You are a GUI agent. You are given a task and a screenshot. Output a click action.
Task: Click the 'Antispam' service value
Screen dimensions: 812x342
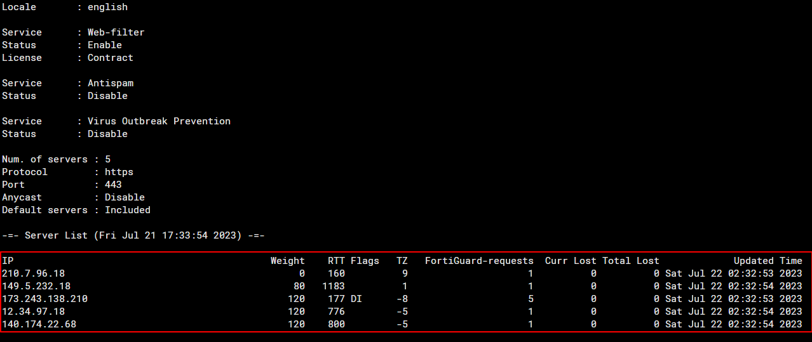click(111, 83)
